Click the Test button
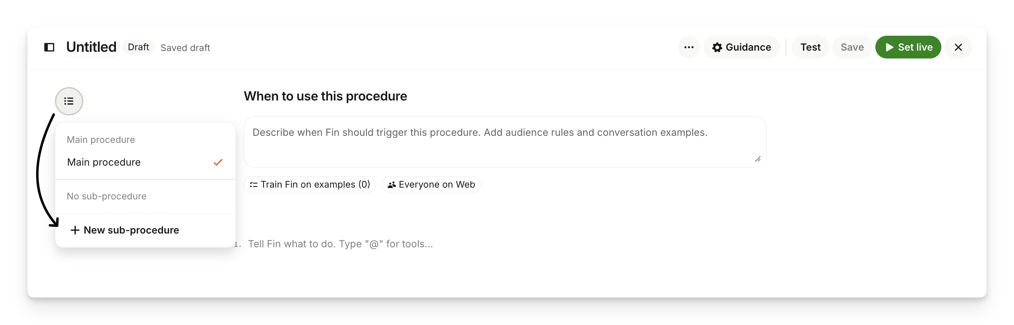The height and width of the screenshot is (325, 1014). click(810, 47)
